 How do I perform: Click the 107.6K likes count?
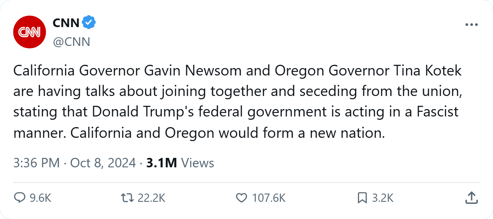click(269, 198)
